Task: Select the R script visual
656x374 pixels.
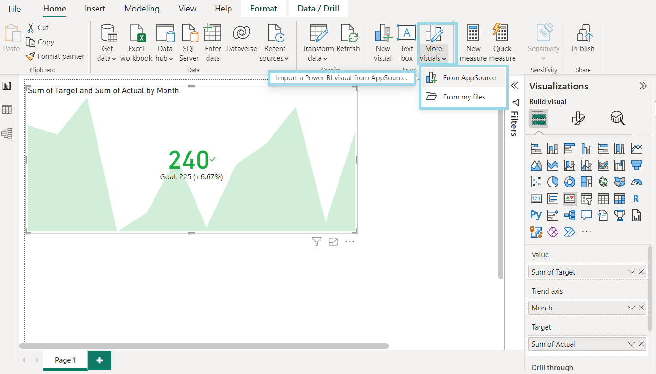Action: click(x=636, y=198)
